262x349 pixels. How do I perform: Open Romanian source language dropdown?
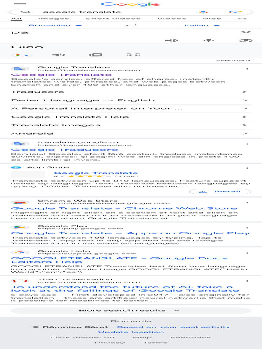[55, 25]
